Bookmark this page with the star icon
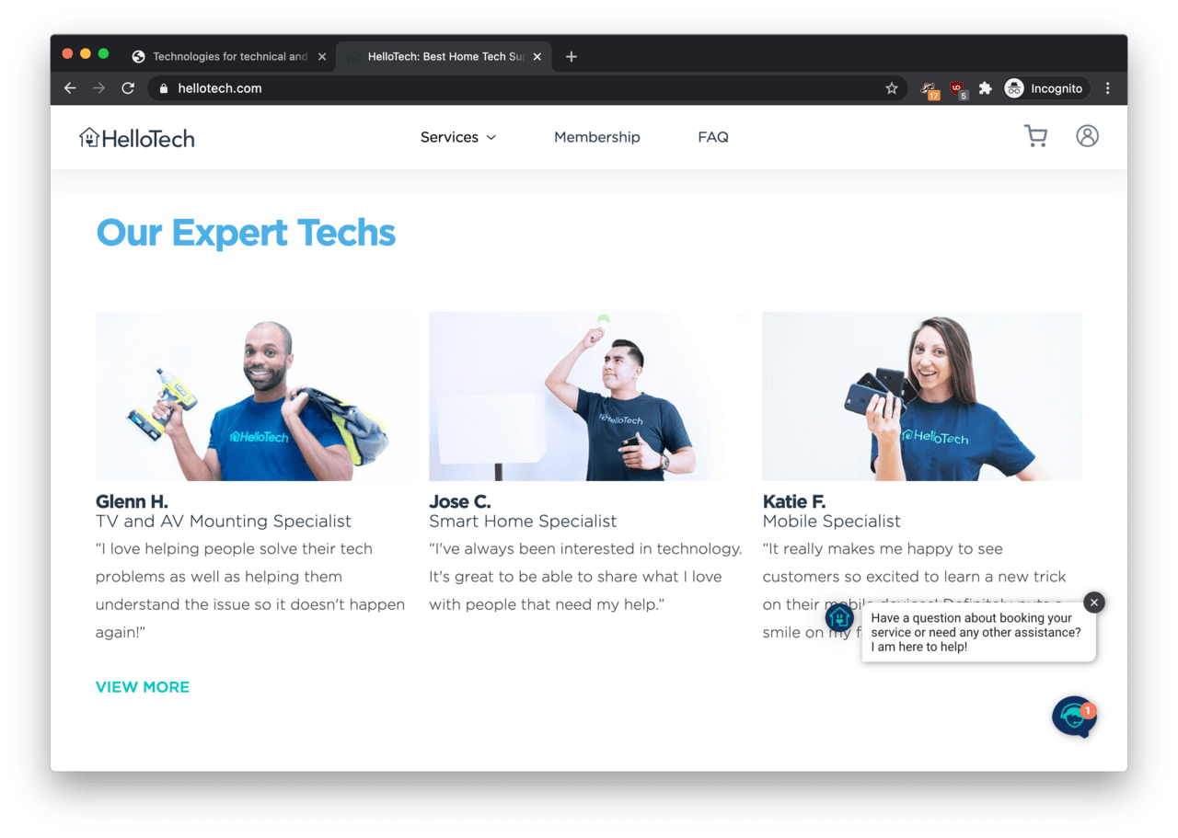 pyautogui.click(x=891, y=88)
